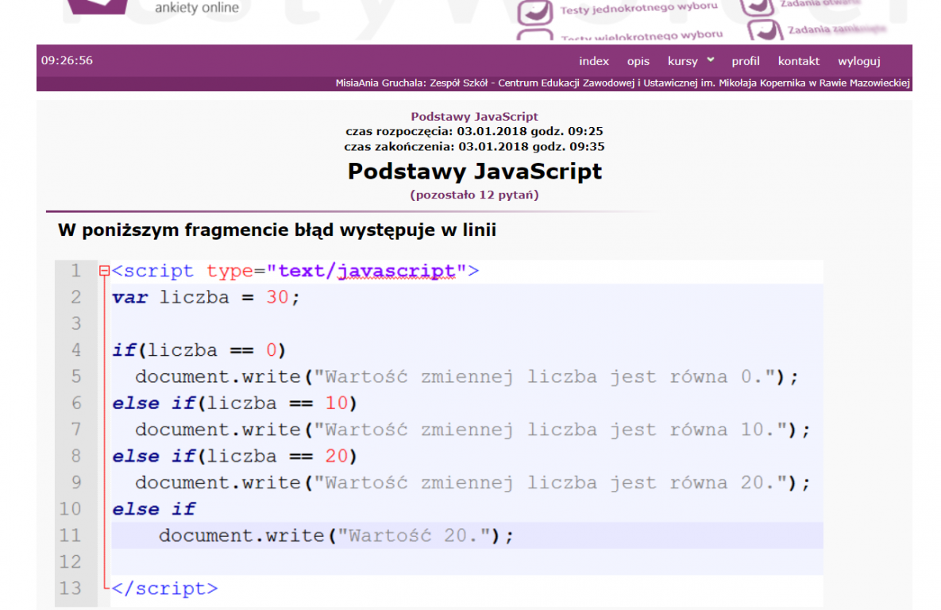
Task: Click line number 10 in the gutter
Action: pos(70,509)
